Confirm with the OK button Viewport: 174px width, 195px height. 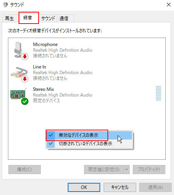point(84,187)
